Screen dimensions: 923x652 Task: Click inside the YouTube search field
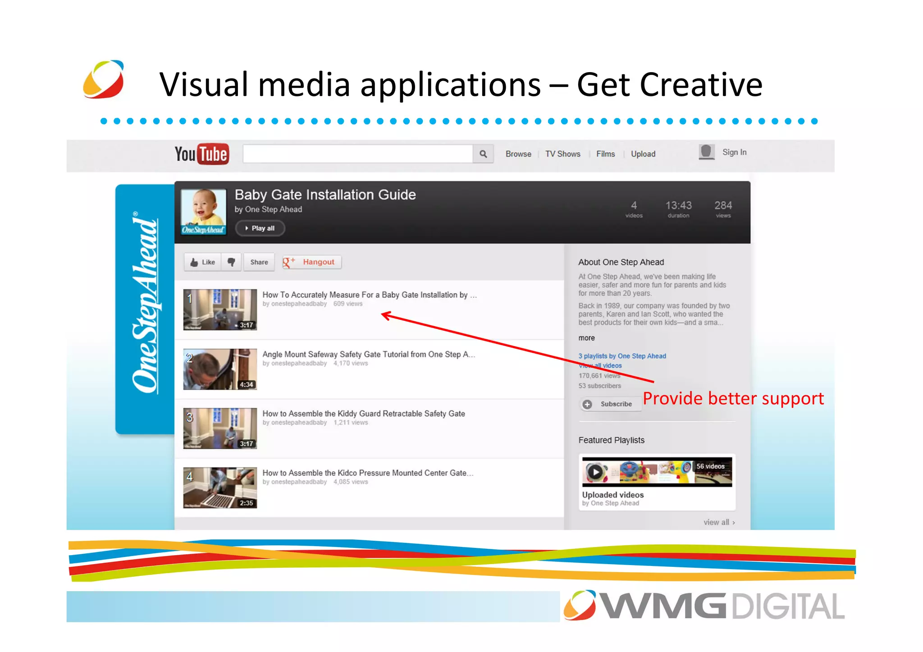358,154
